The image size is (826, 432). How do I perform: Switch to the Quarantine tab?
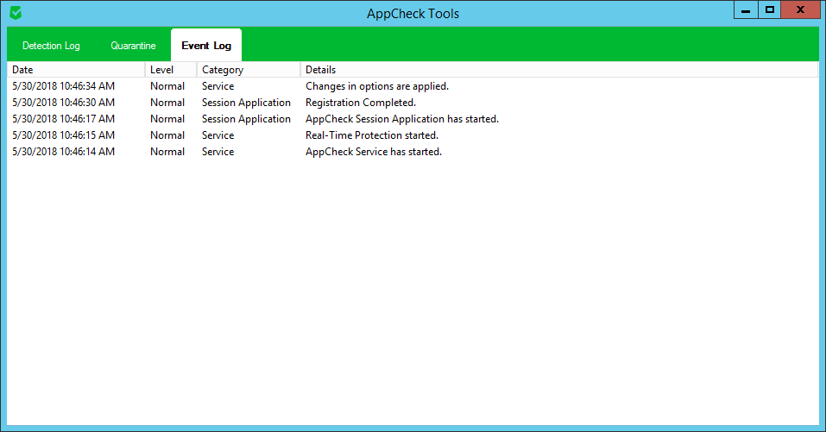(x=133, y=46)
